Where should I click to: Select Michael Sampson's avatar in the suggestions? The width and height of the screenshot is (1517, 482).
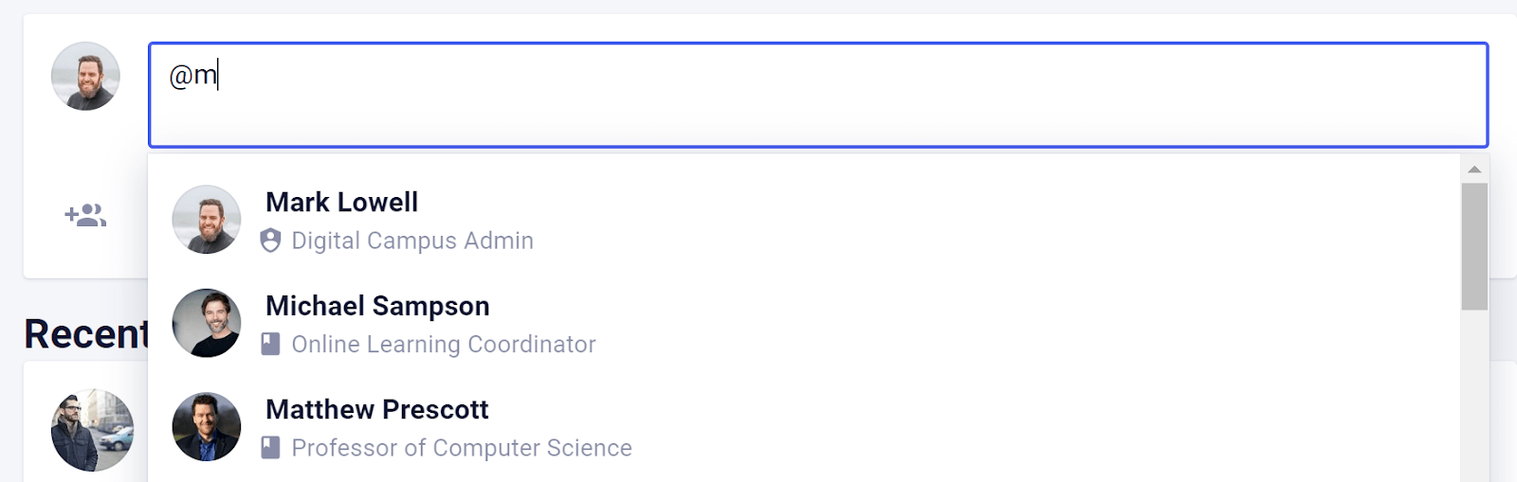coord(206,323)
